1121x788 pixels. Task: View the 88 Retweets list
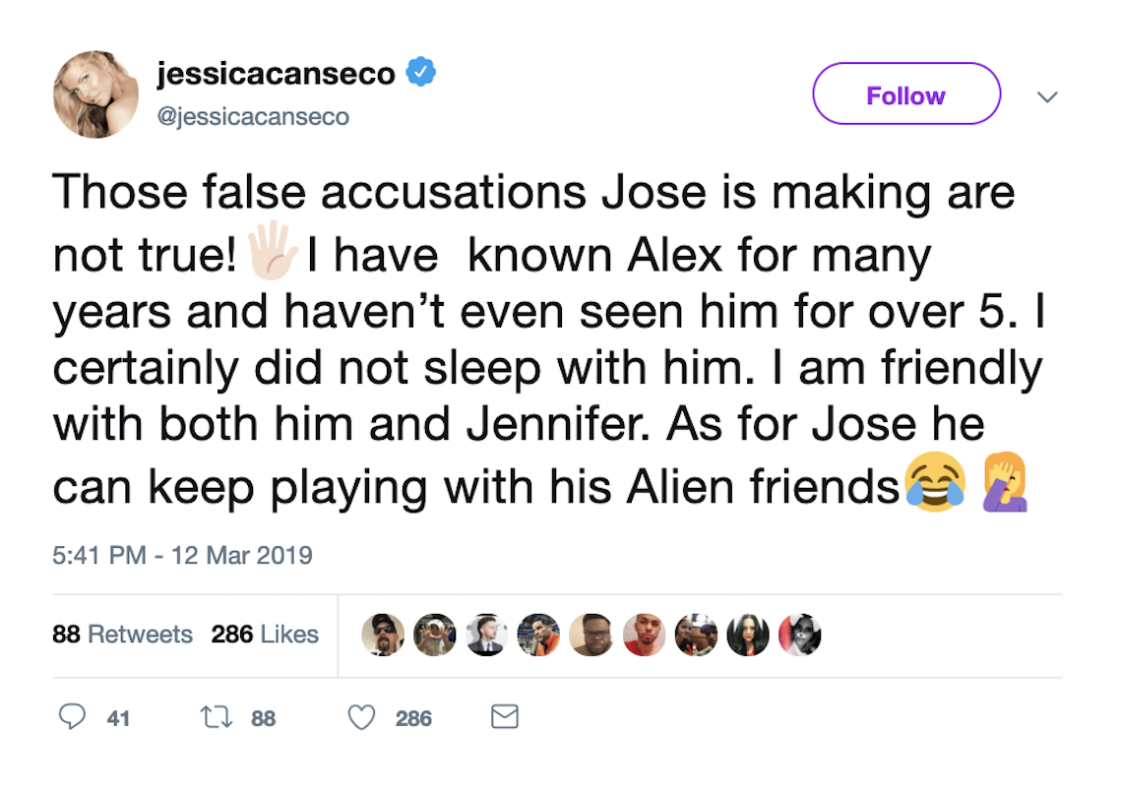[x=123, y=635]
